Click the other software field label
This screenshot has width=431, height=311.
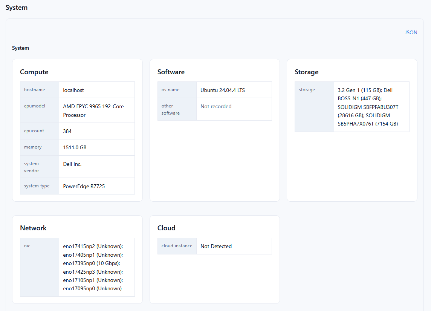(170, 109)
